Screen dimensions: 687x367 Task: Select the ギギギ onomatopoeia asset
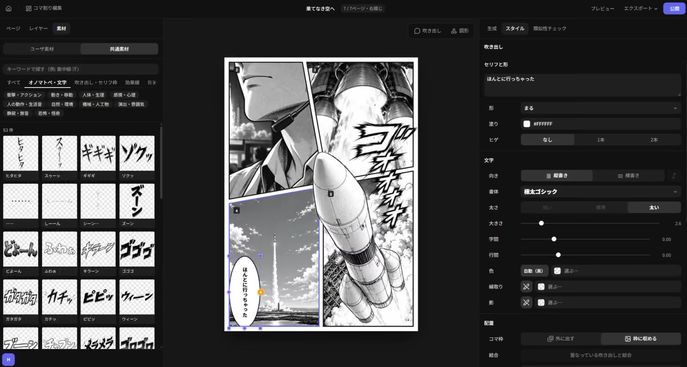click(x=98, y=157)
